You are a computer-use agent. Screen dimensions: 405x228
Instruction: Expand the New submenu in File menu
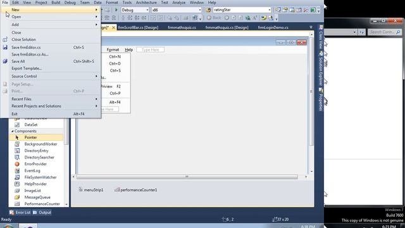point(51,9)
